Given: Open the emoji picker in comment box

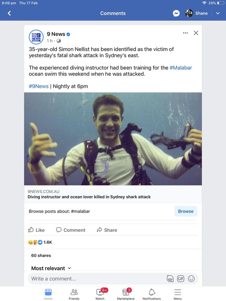Looking at the screenshot, I should tap(191, 279).
